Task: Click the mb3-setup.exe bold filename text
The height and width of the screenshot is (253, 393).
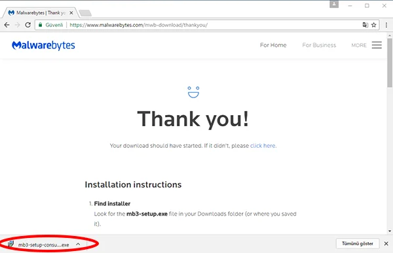Action: (x=147, y=214)
